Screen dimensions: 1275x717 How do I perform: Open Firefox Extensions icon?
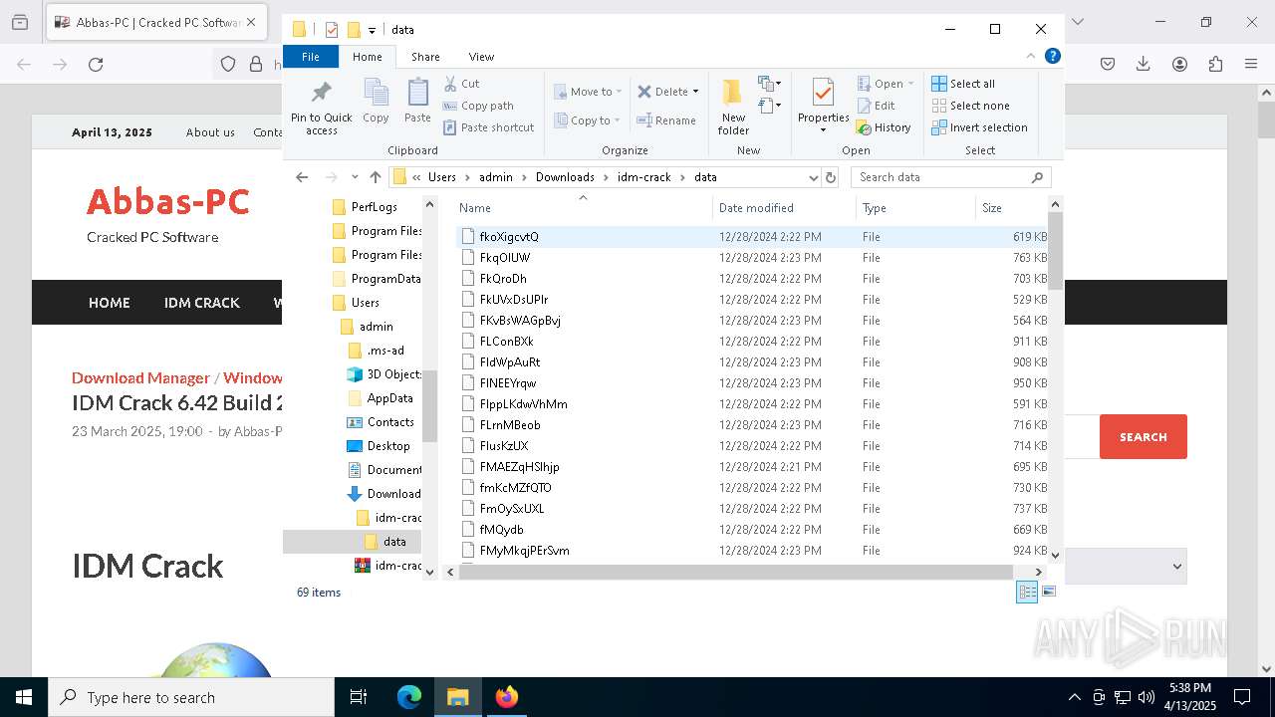coord(1215,65)
